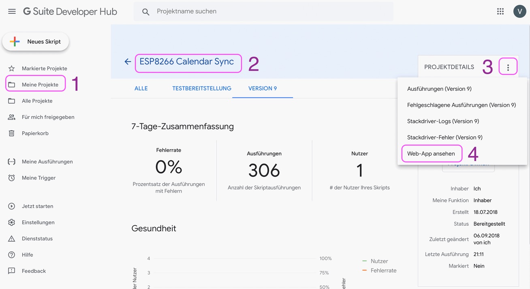The width and height of the screenshot is (530, 289).
Task: Switch to the ALLE tab
Action: click(x=141, y=88)
